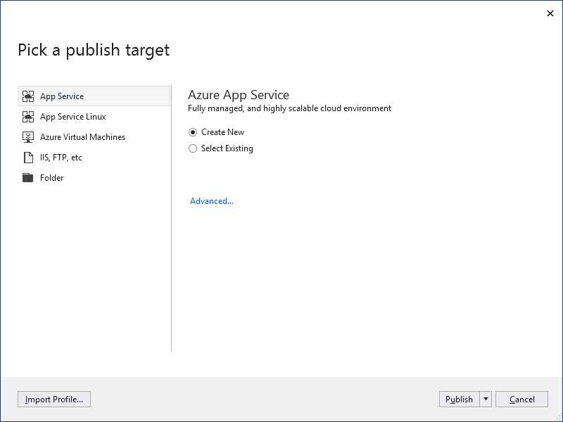Open Advanced publish settings

[211, 200]
